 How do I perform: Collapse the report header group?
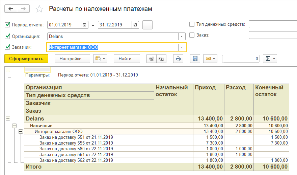pos(8,70)
